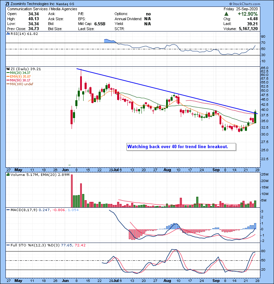Click the Chg value +4.48

tap(252, 19)
